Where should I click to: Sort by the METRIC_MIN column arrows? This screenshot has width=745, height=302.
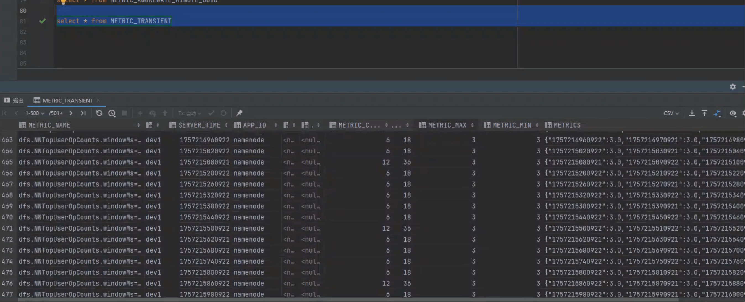[x=537, y=125]
